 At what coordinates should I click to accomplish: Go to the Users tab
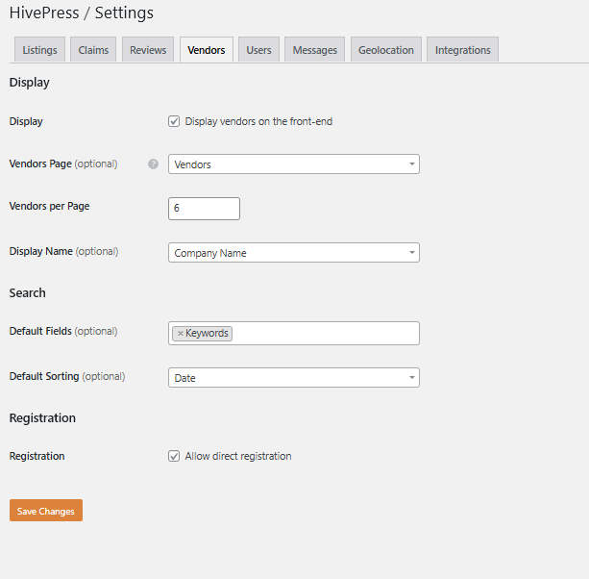(258, 50)
